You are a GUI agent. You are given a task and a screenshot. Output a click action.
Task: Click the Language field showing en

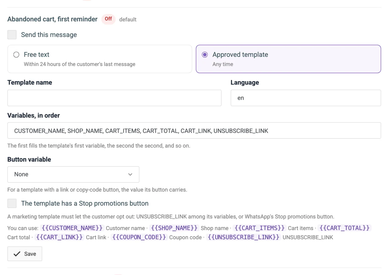[x=306, y=98]
